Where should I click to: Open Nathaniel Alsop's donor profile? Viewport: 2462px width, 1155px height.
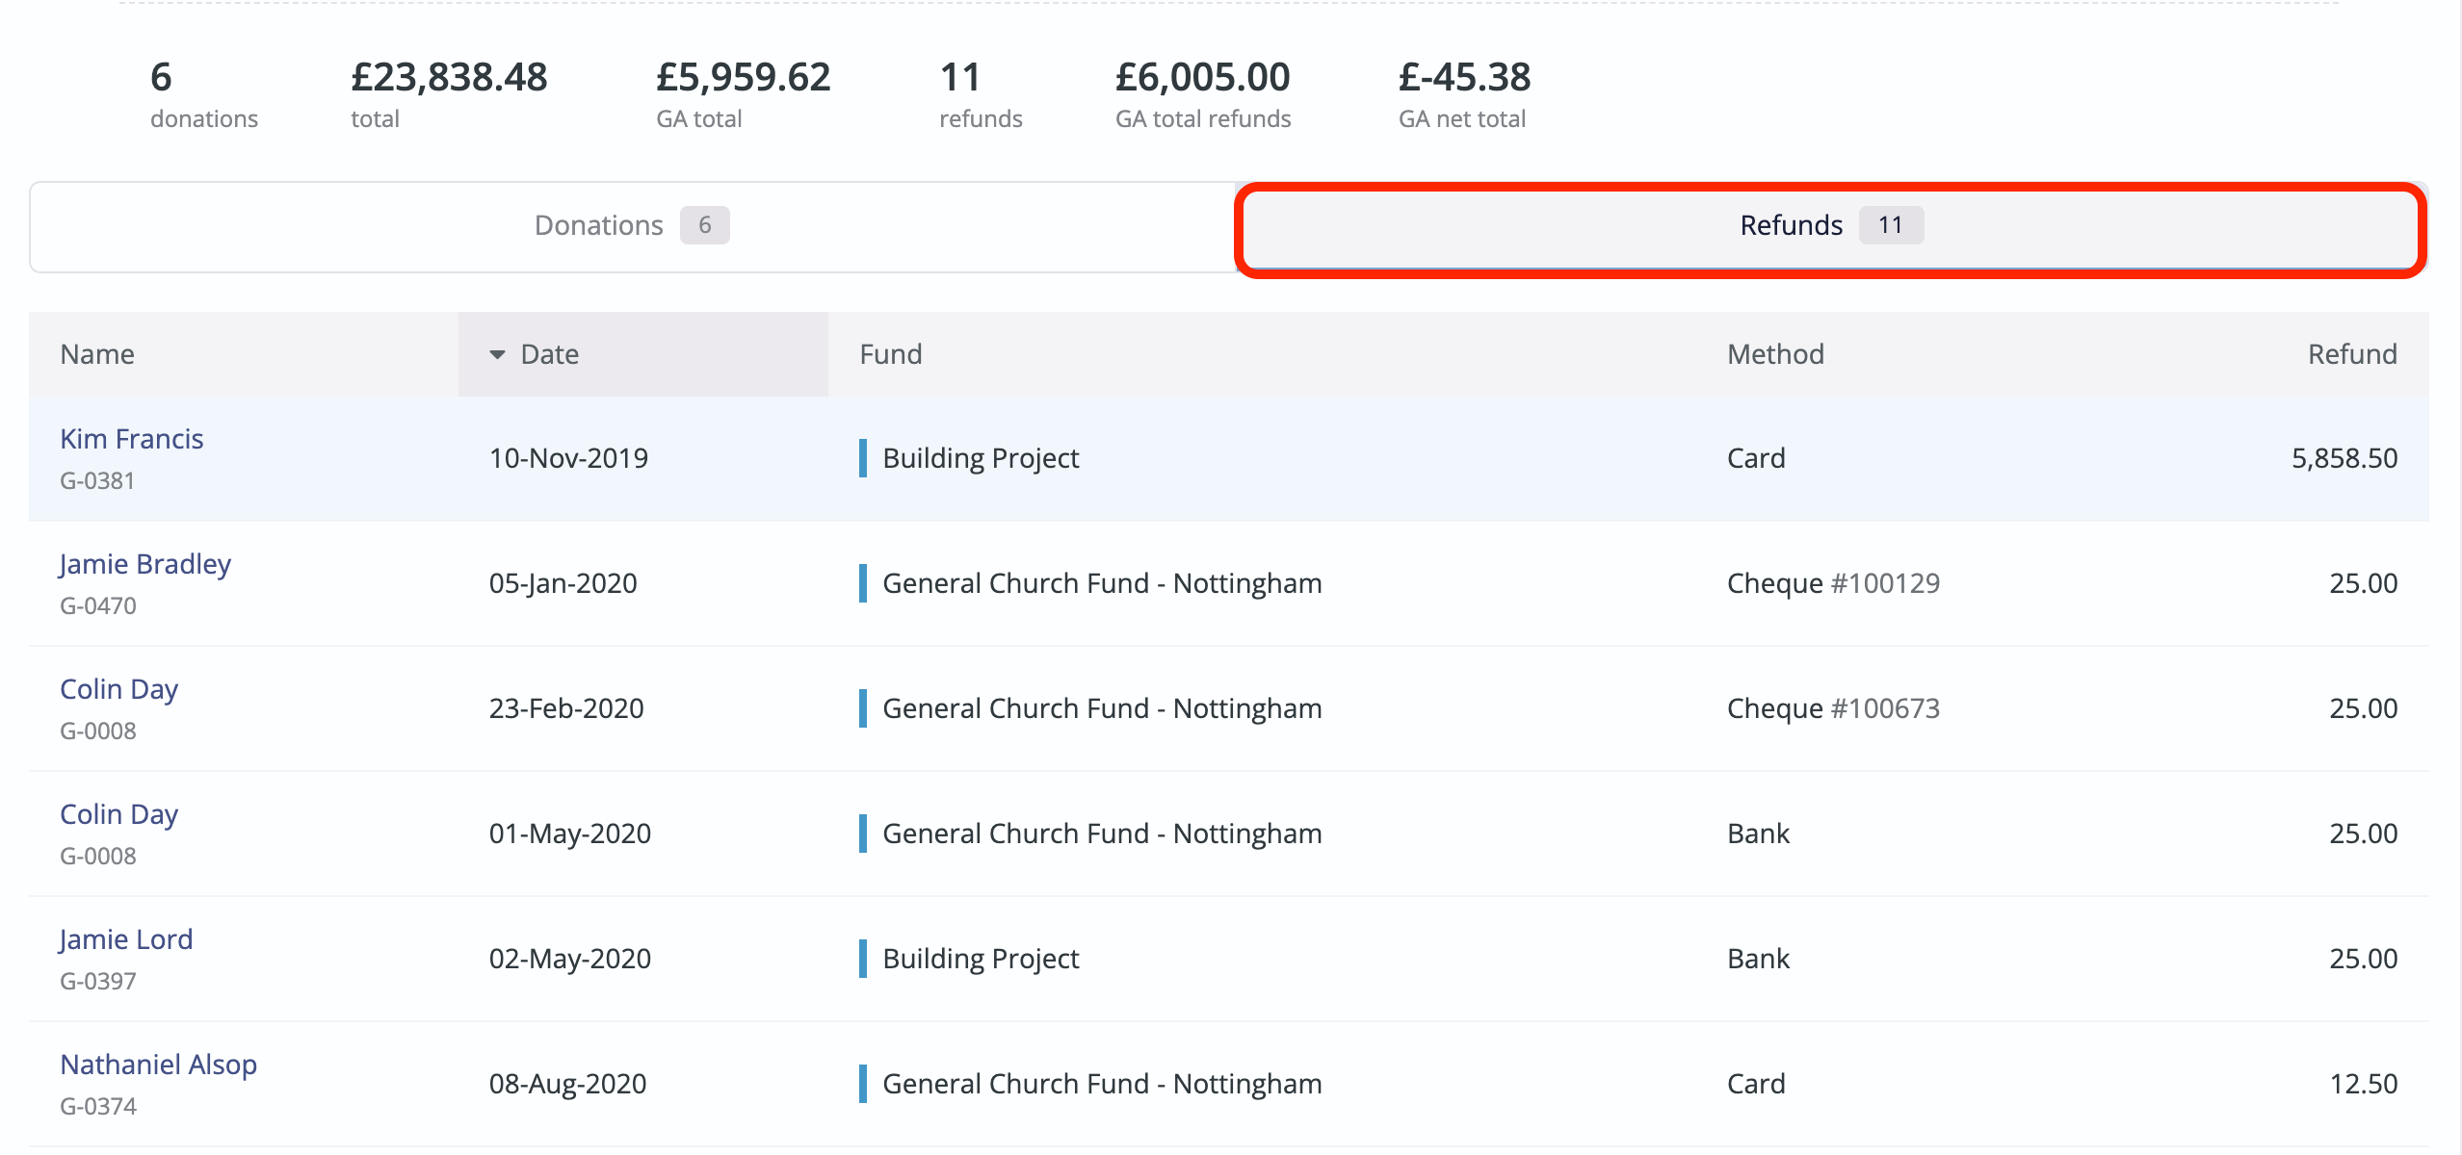click(158, 1065)
